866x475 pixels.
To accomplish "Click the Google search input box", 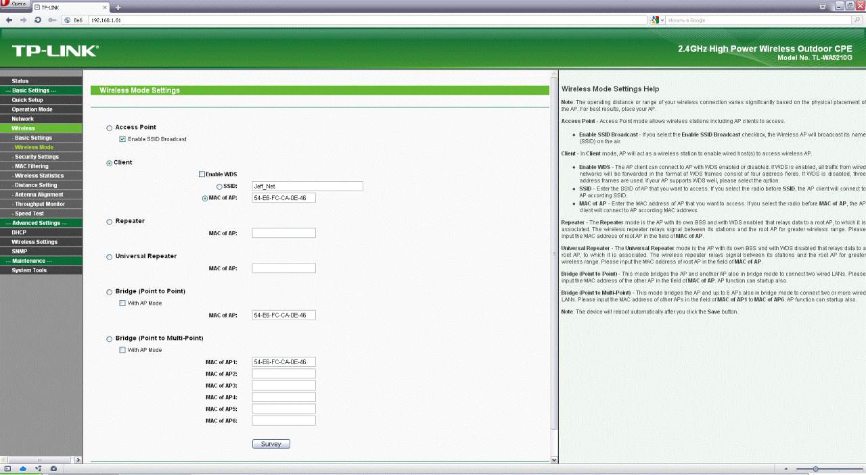I will [x=759, y=20].
